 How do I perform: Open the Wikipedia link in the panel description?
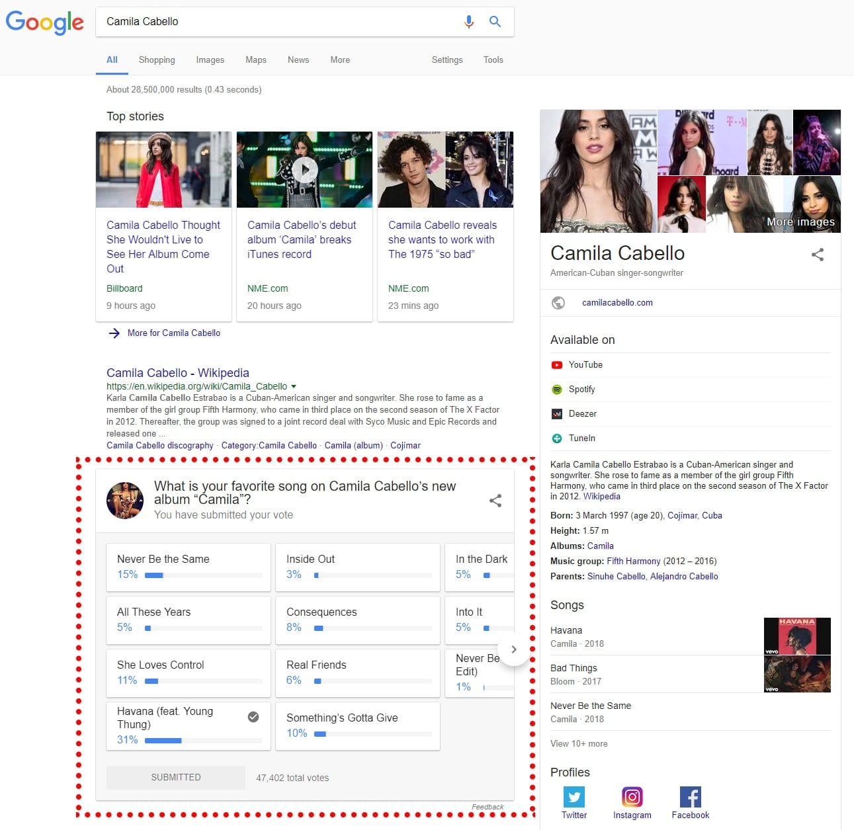[x=602, y=497]
